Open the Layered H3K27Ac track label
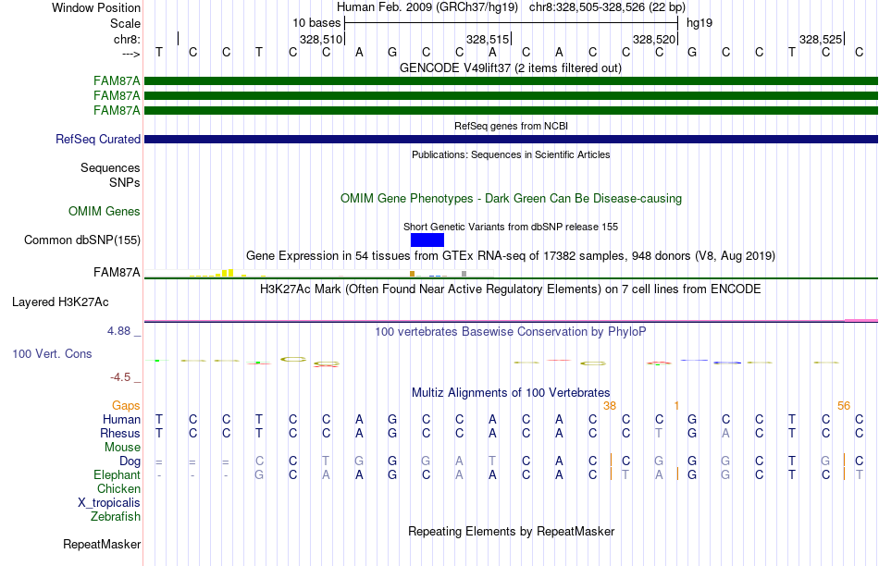 coord(60,302)
